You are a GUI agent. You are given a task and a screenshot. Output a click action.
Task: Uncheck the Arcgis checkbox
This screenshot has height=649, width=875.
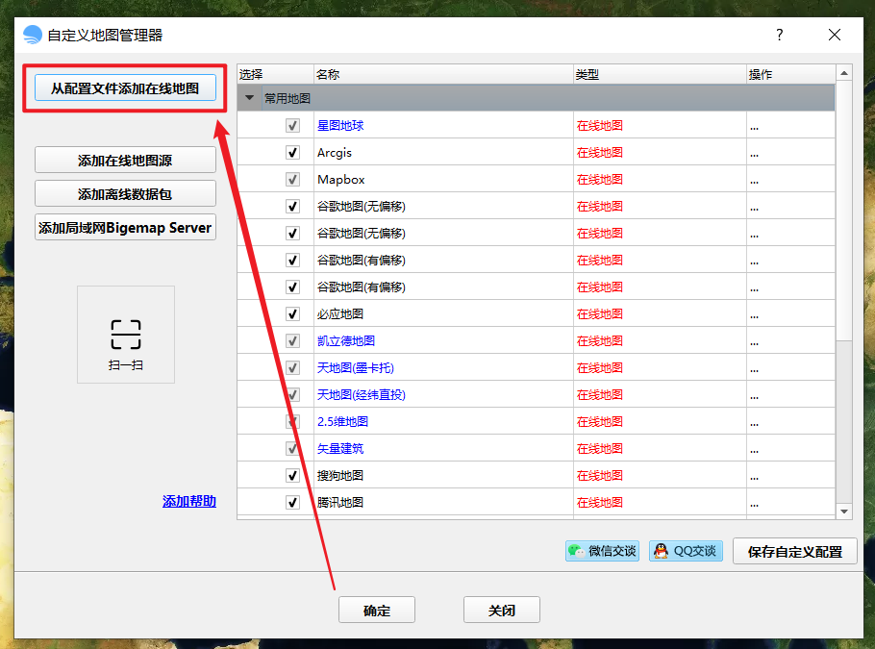[x=292, y=152]
